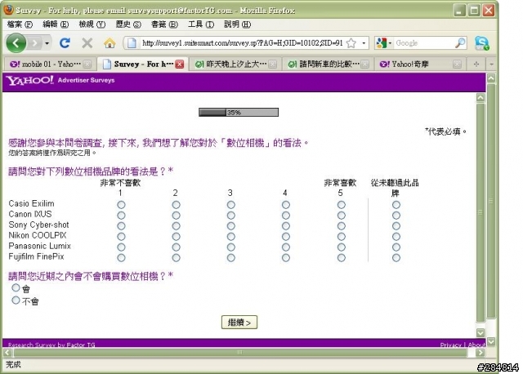This screenshot has width=523, height=374.
Task: Open the 說明 (H) menu
Action: coord(237,24)
